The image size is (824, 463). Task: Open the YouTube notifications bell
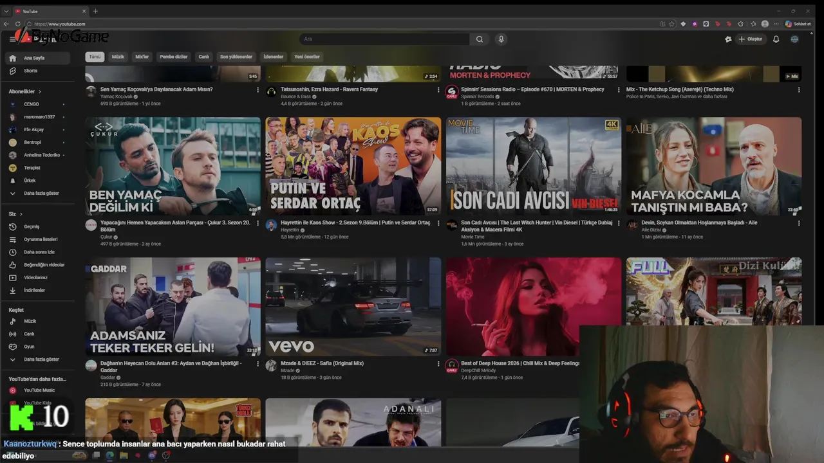click(x=776, y=39)
